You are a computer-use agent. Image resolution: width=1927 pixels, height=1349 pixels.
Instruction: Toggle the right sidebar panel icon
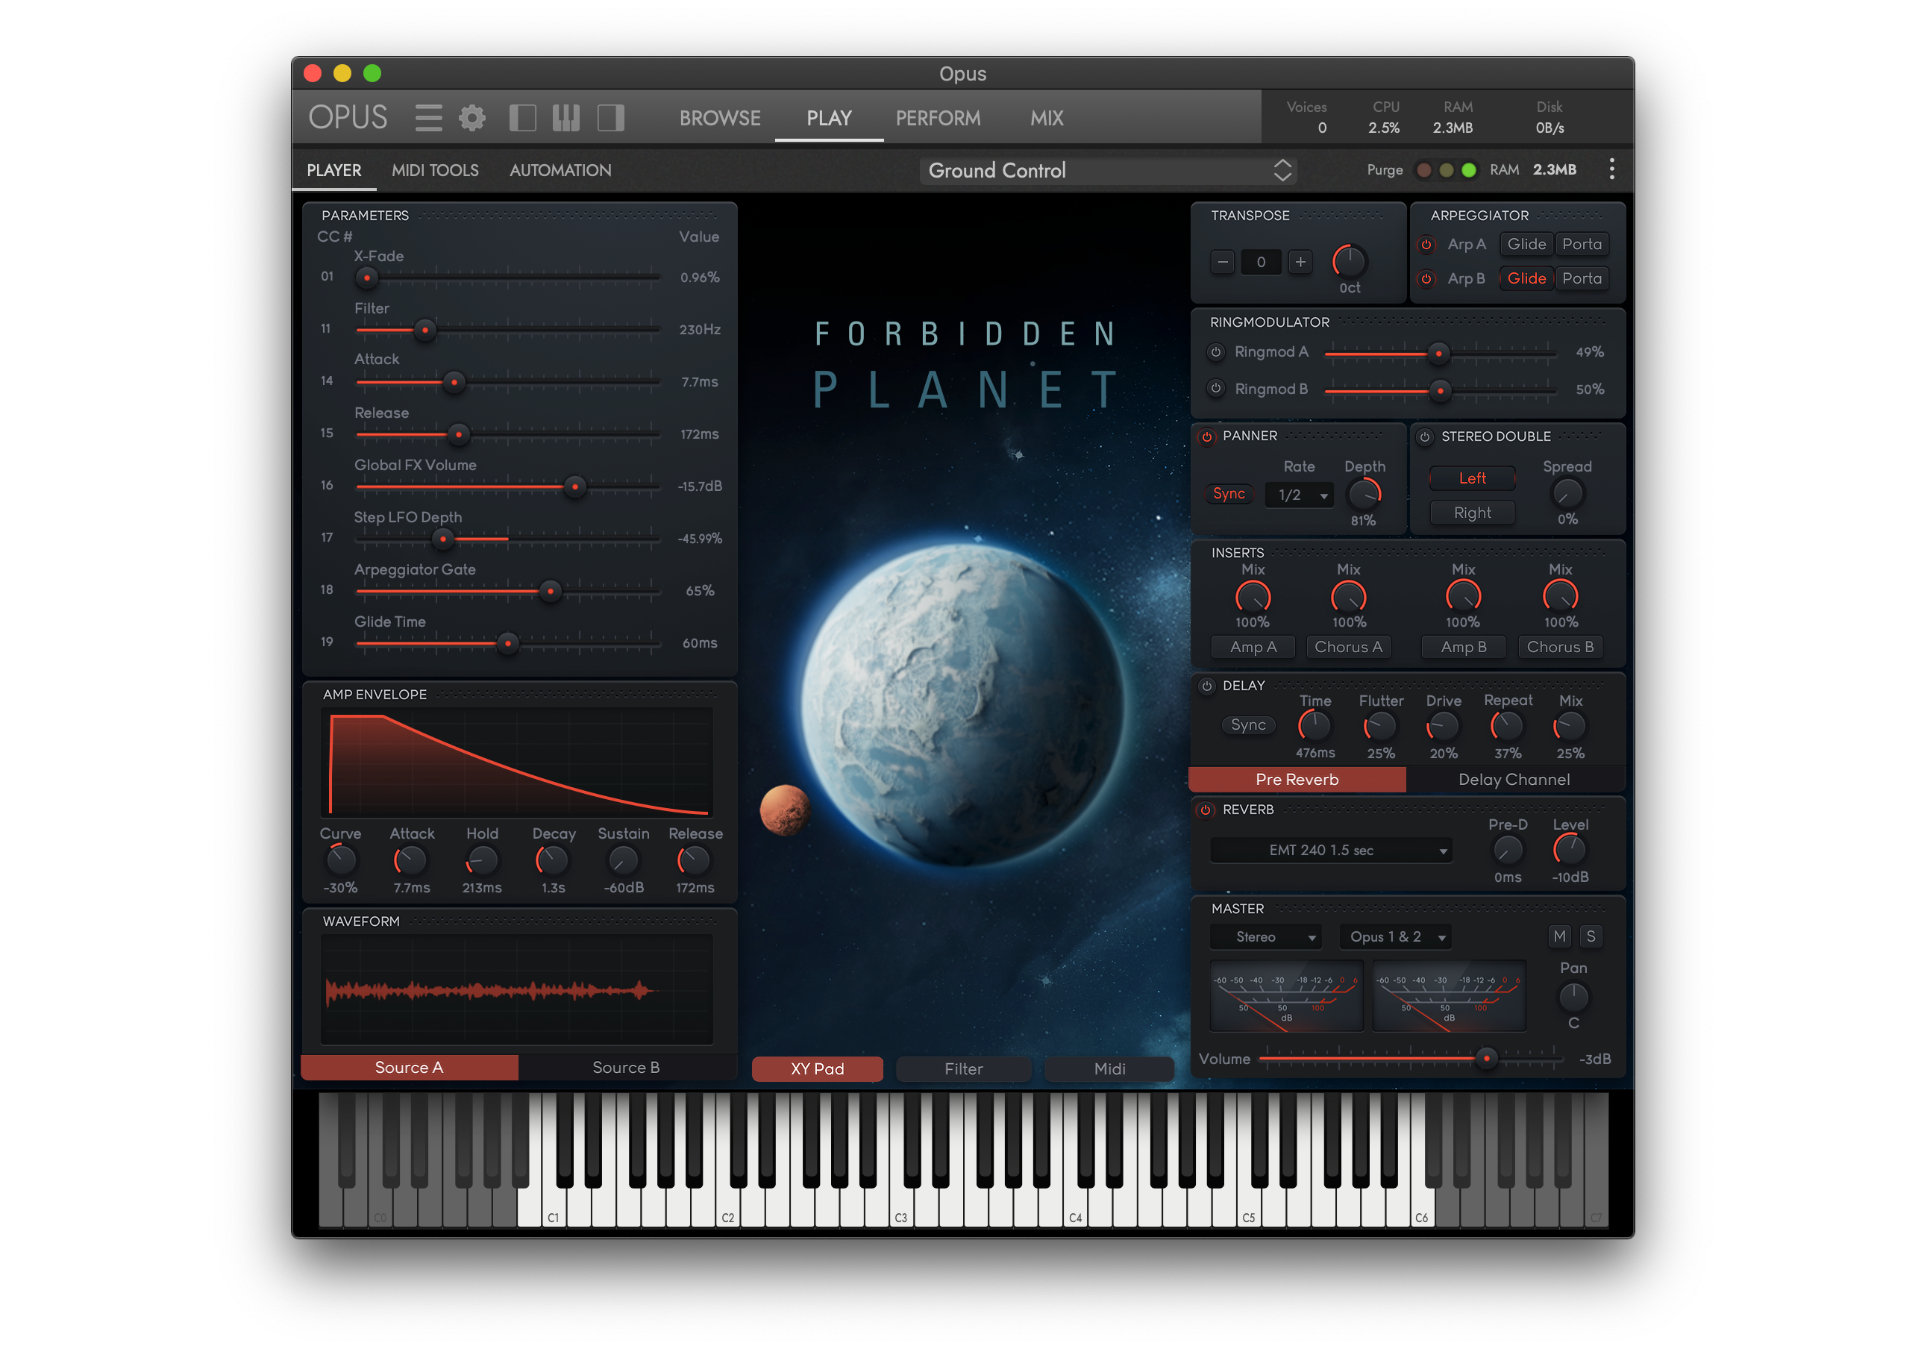pos(610,118)
